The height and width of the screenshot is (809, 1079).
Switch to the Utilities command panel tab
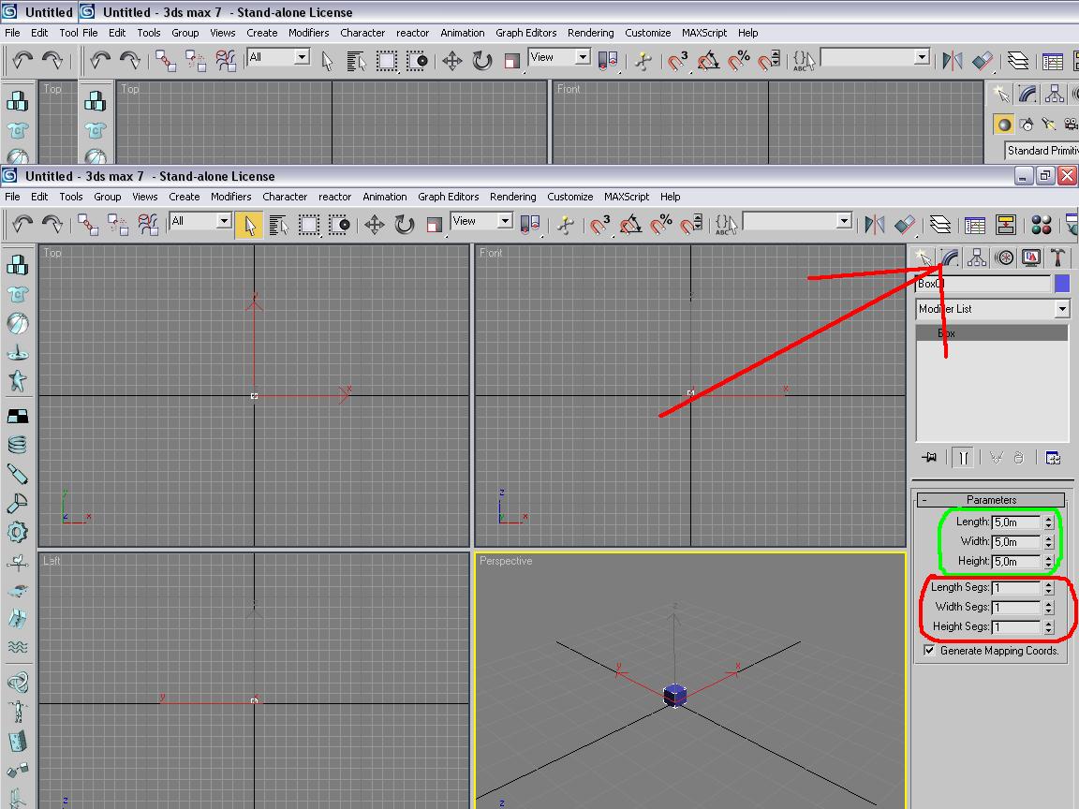tap(1057, 258)
